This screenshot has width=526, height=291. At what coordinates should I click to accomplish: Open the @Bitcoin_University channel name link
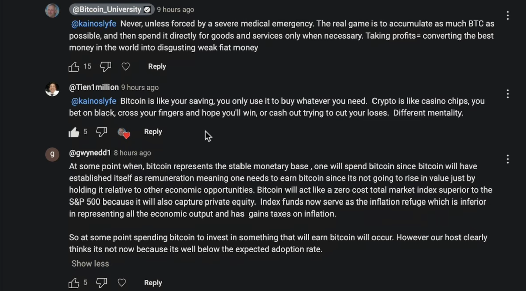107,10
